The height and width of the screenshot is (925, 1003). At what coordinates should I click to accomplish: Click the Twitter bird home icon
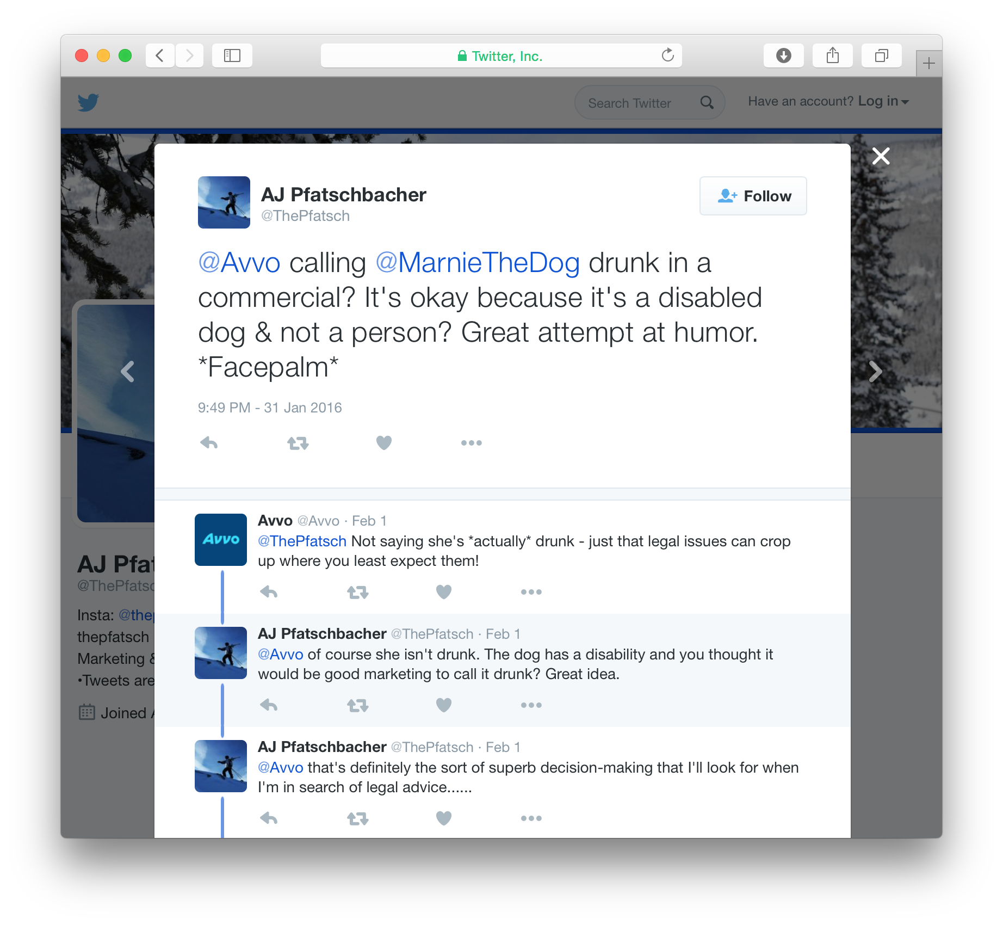[88, 102]
